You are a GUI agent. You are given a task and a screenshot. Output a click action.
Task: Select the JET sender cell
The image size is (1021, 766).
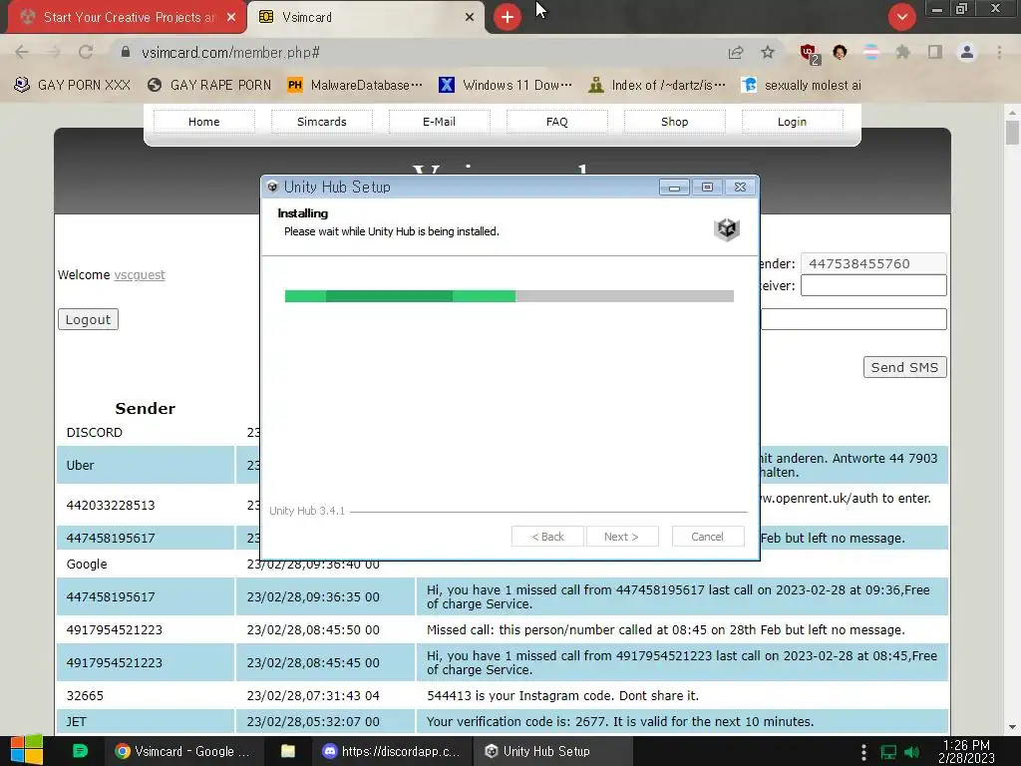146,722
